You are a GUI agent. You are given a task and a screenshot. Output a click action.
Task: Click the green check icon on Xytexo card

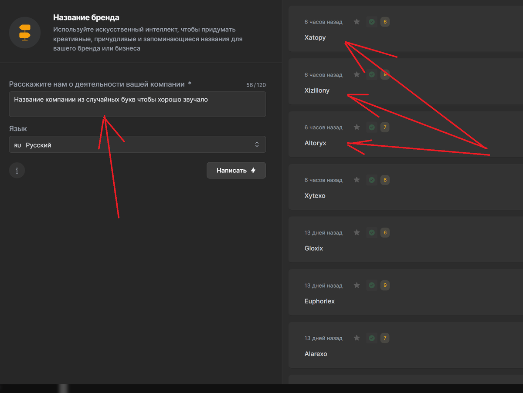[x=372, y=180]
